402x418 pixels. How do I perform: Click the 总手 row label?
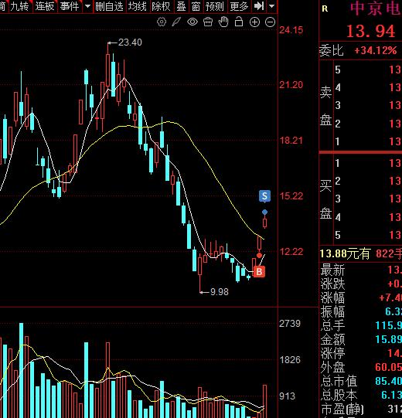click(x=332, y=325)
